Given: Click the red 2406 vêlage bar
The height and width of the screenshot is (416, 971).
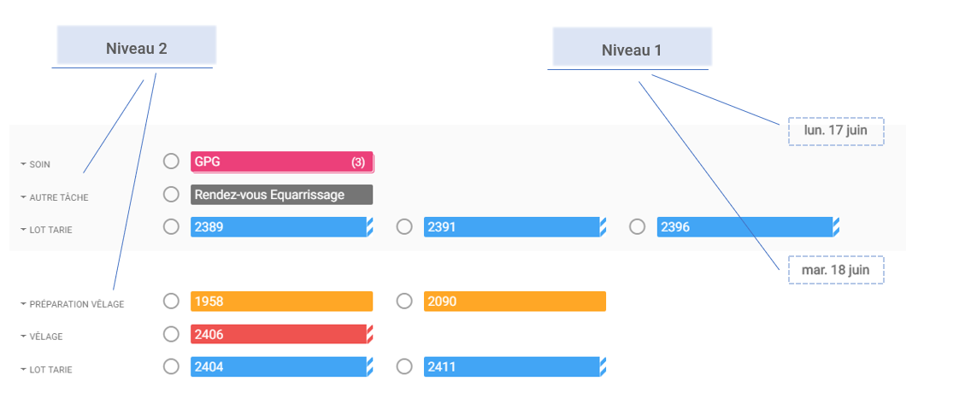Looking at the screenshot, I should tap(282, 334).
